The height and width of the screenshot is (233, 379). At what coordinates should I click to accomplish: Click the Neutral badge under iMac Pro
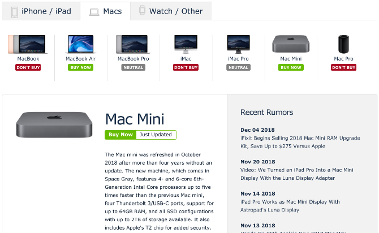point(238,67)
